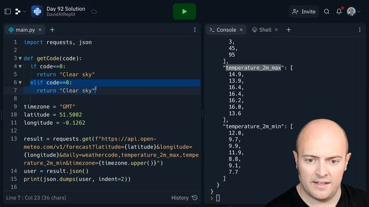369x207 pixels.
Task: Click the Invite button
Action: click(304, 11)
